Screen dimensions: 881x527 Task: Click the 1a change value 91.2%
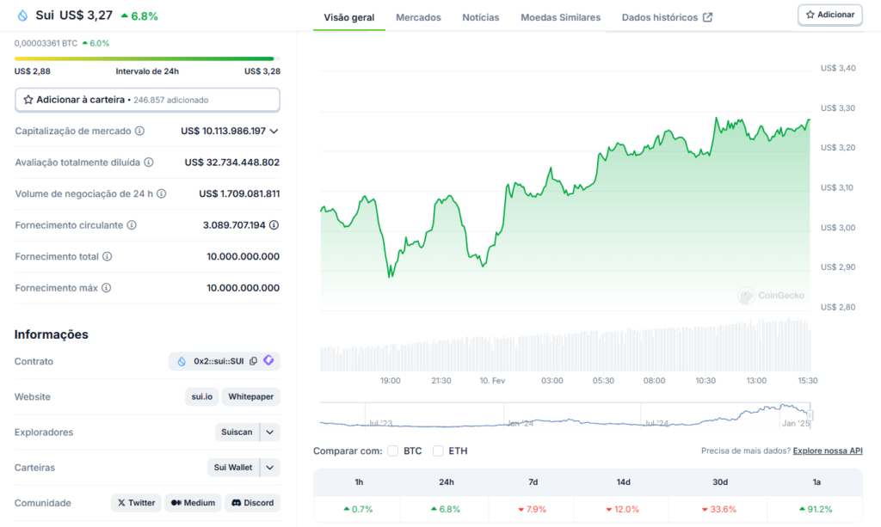pyautogui.click(x=816, y=510)
